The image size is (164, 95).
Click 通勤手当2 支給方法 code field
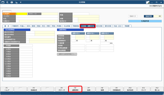pos(88,38)
